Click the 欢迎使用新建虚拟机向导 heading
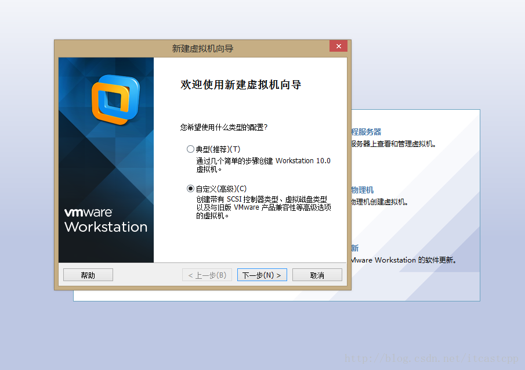The height and width of the screenshot is (370, 525). click(241, 84)
